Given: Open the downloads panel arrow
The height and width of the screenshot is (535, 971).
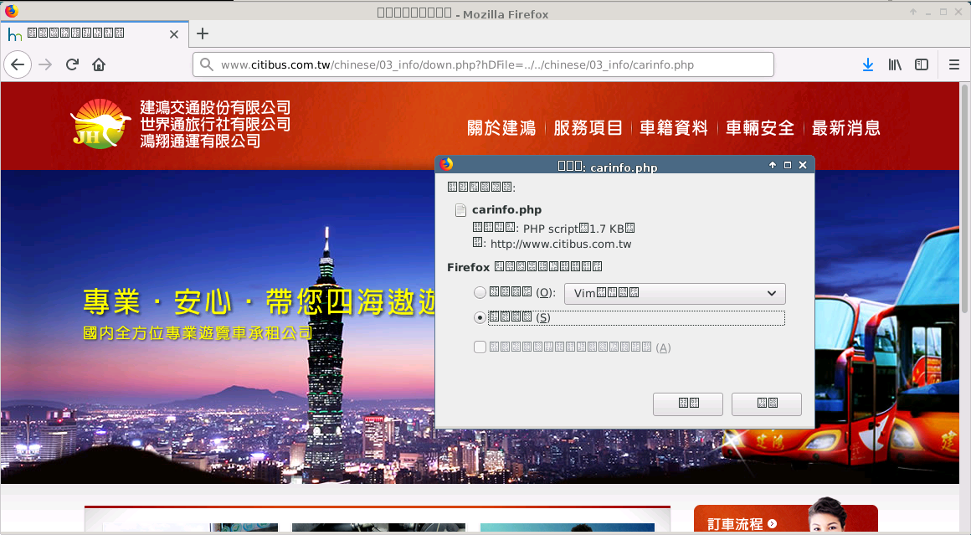Looking at the screenshot, I should click(x=867, y=64).
